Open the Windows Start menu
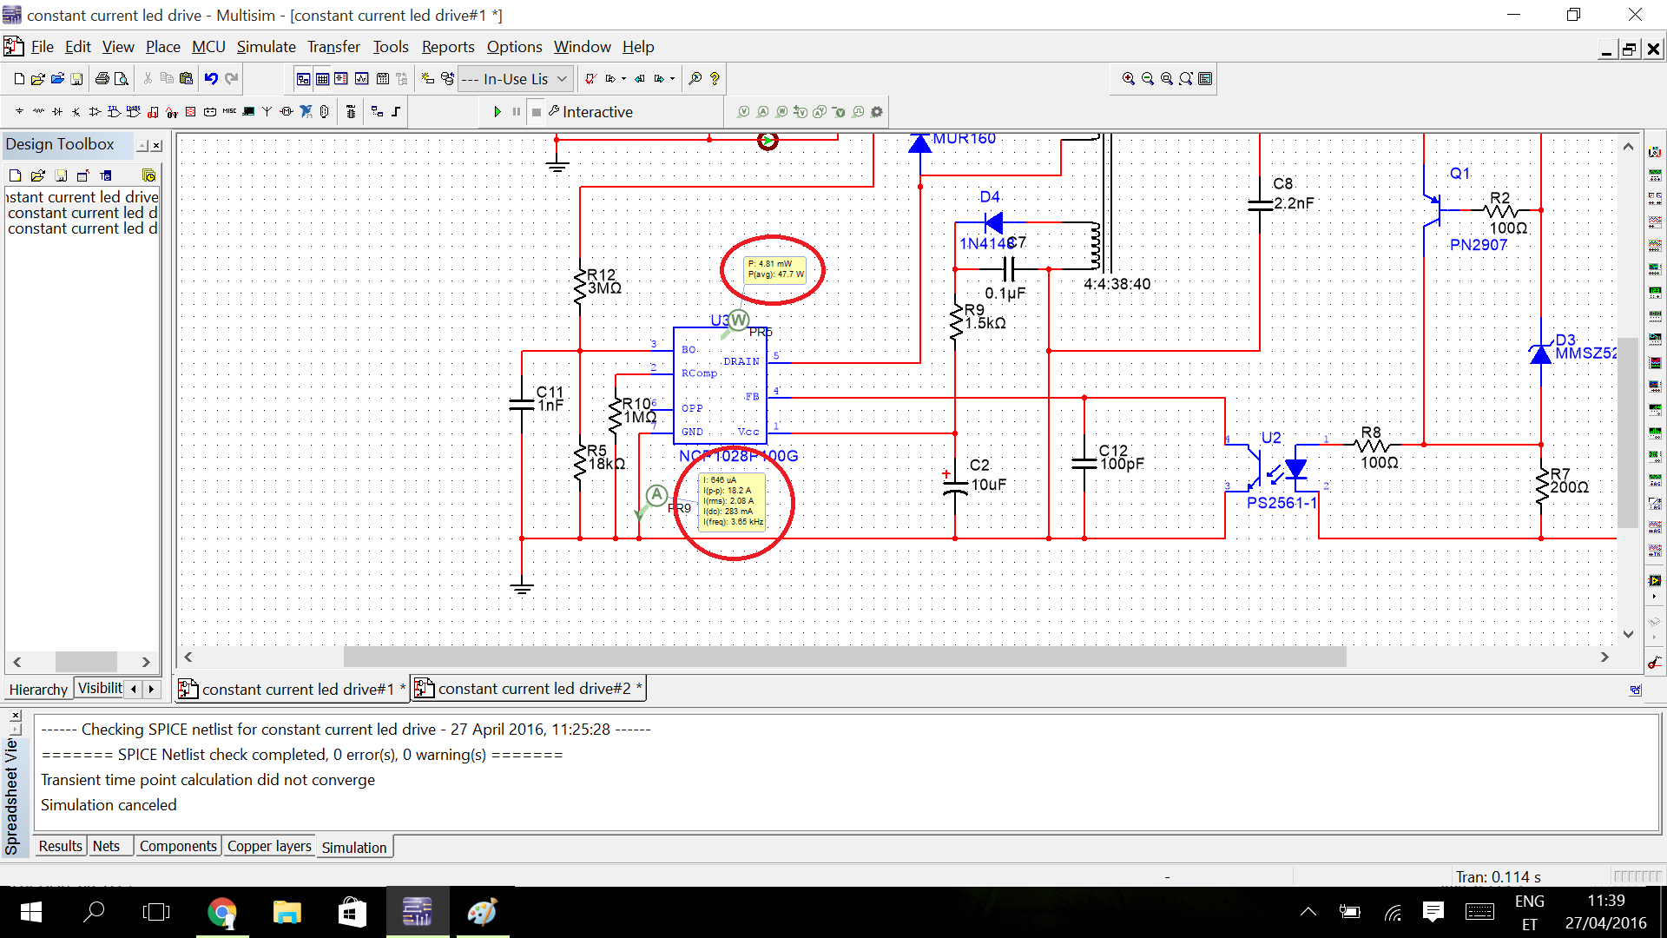The height and width of the screenshot is (938, 1667). coord(31,912)
